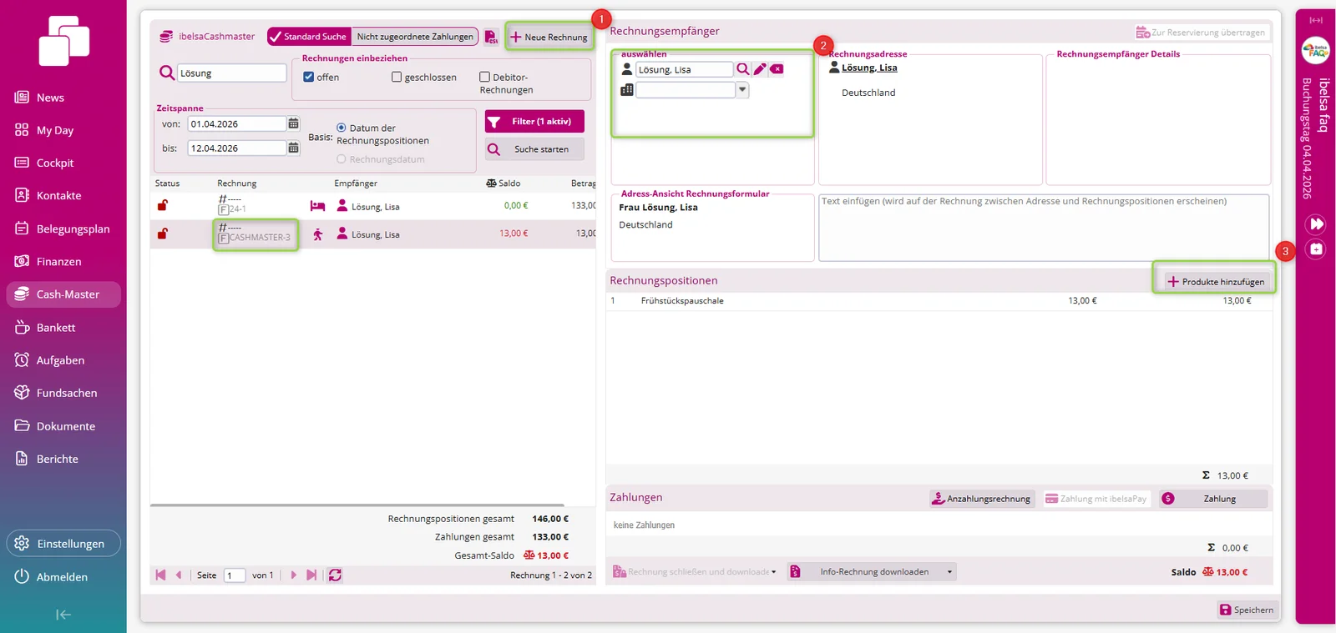Open Belegungsplan in the sidebar
1336x633 pixels.
[63, 229]
